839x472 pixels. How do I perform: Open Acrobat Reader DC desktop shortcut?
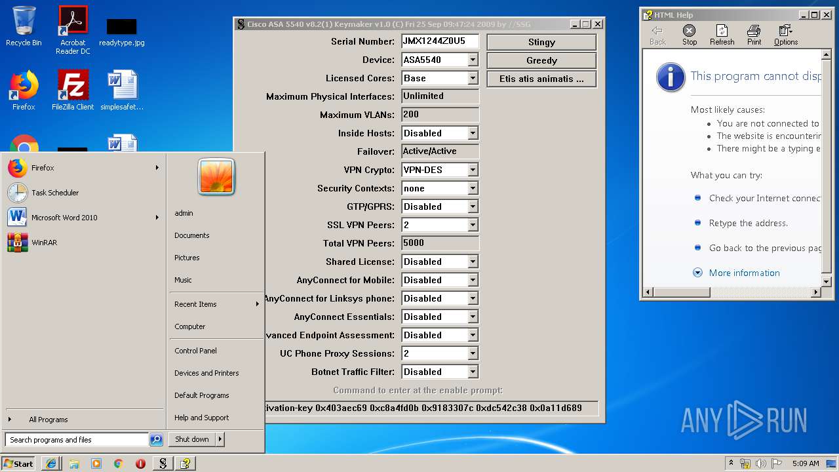point(73,30)
